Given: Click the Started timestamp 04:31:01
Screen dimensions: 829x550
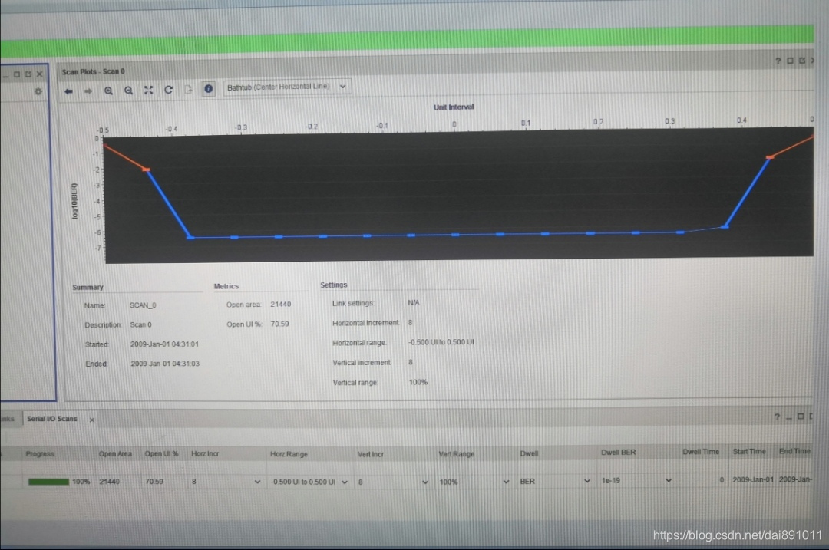Looking at the screenshot, I should pyautogui.click(x=164, y=344).
